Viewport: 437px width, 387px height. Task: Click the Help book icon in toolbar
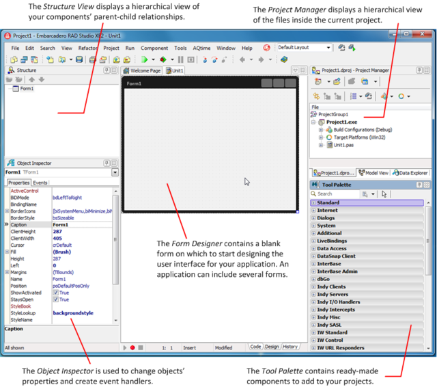pos(284,59)
